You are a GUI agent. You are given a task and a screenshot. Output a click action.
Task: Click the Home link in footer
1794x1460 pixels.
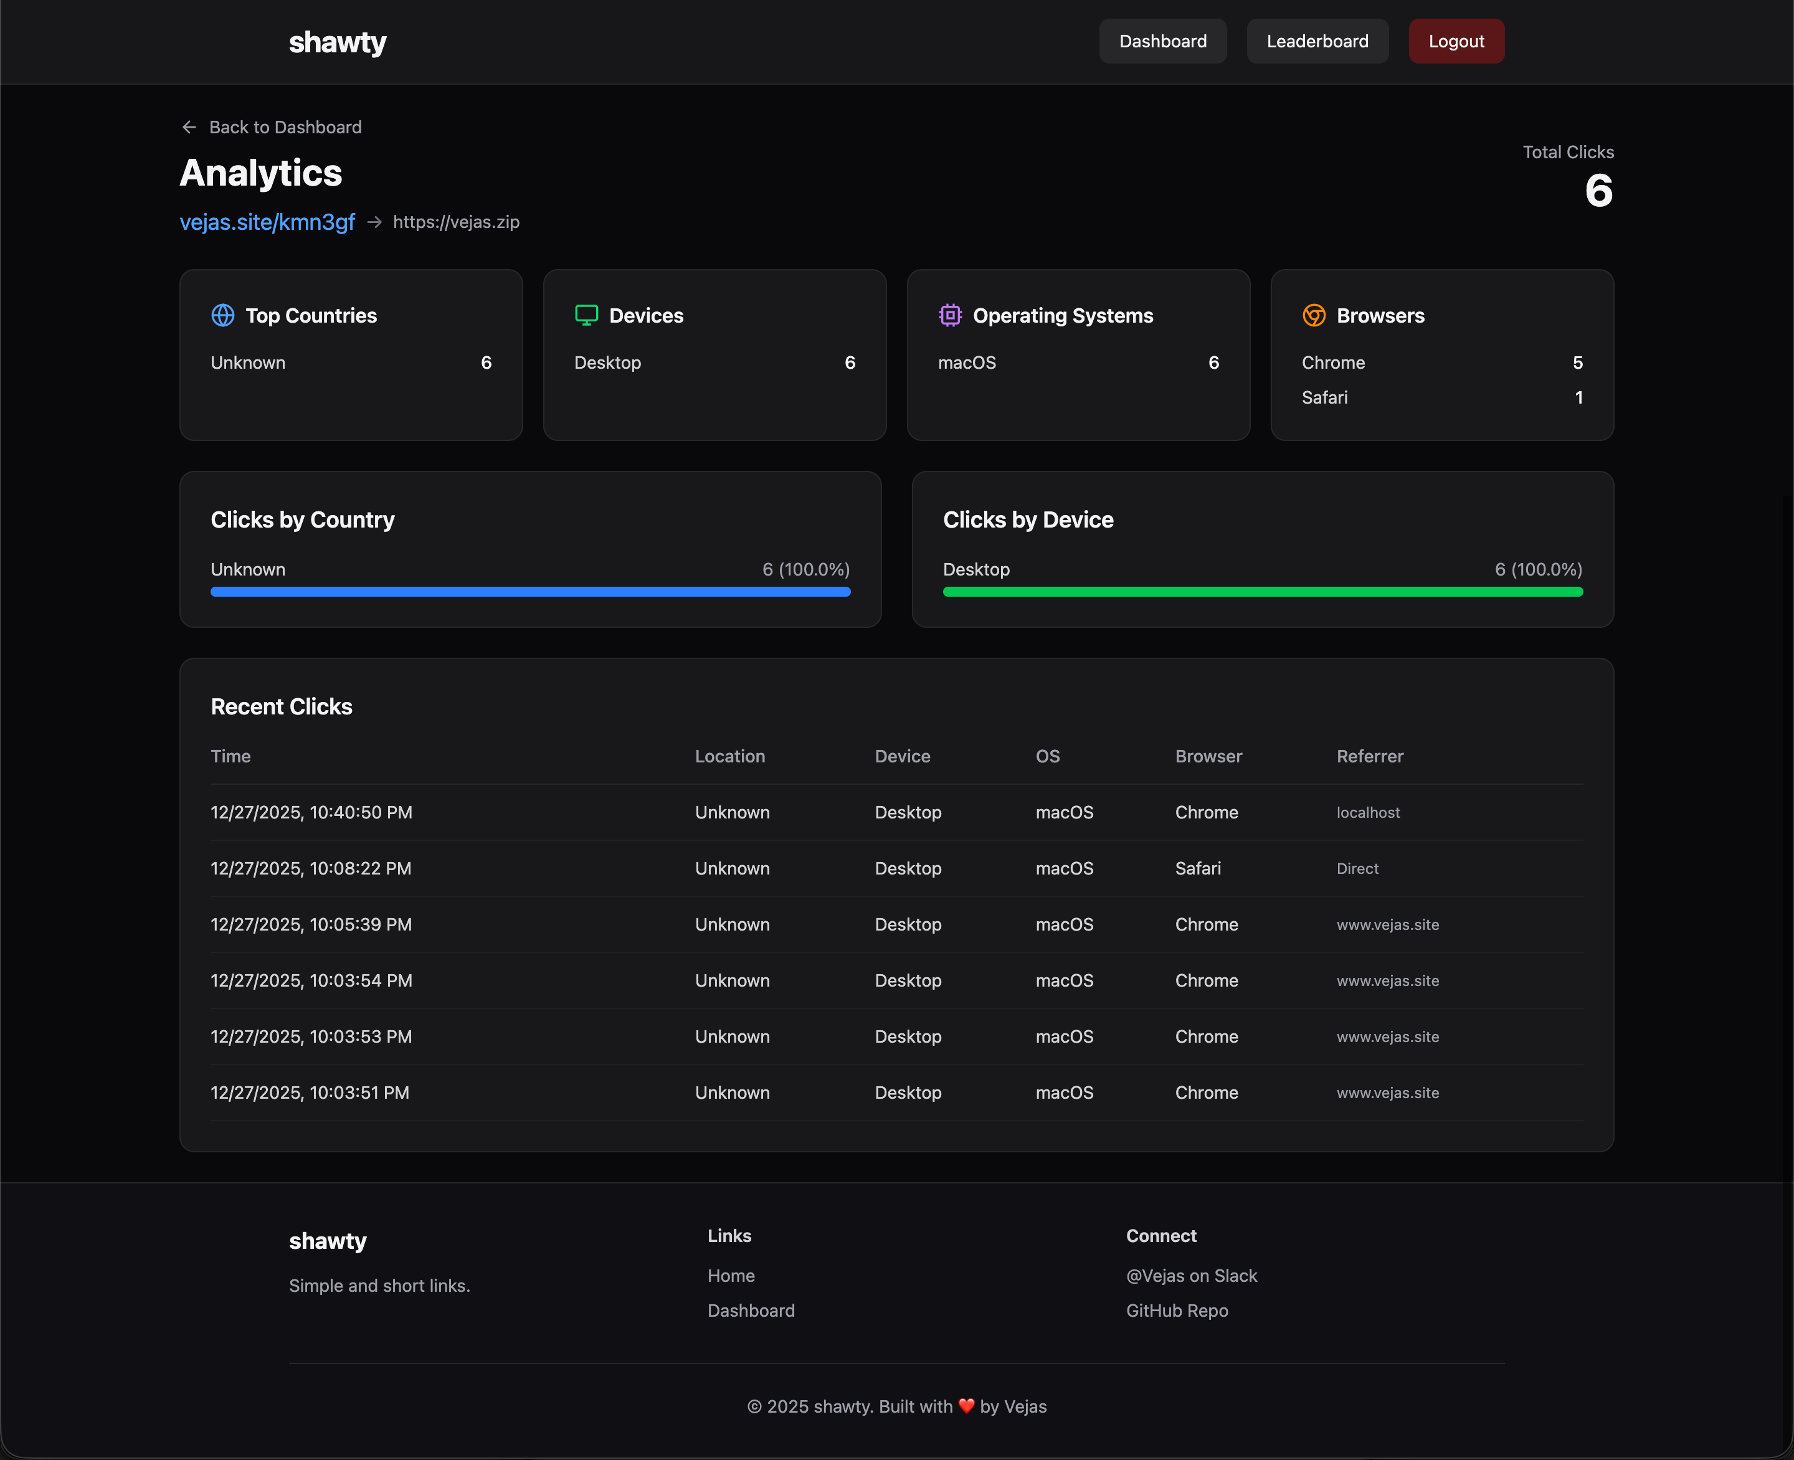pyautogui.click(x=731, y=1276)
